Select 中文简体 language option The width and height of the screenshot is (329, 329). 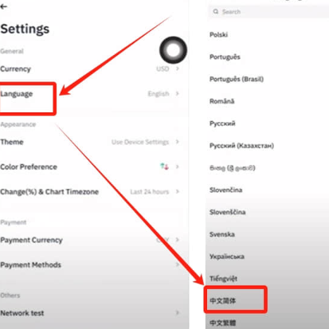(223, 300)
